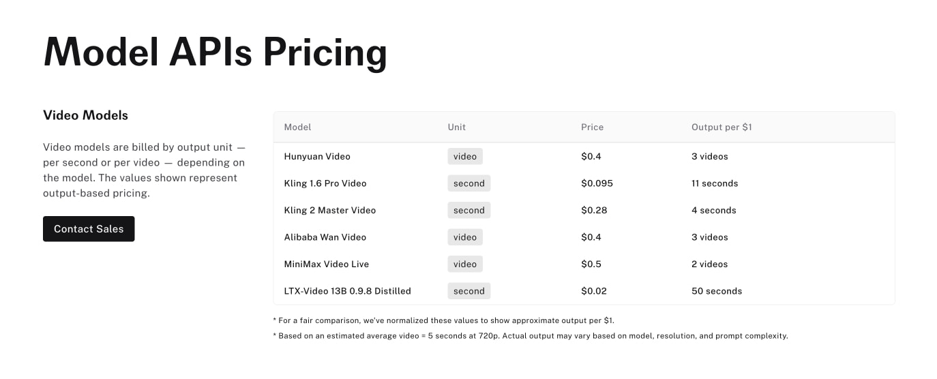Click the Contact Sales button
Viewport: 937px width, 379px height.
pos(89,229)
